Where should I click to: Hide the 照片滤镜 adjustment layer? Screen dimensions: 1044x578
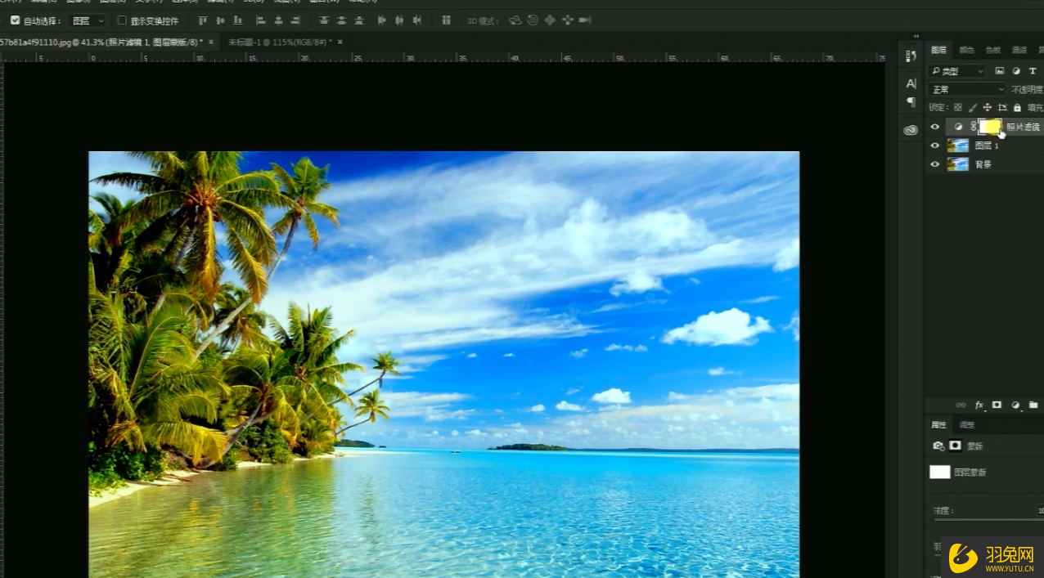935,127
